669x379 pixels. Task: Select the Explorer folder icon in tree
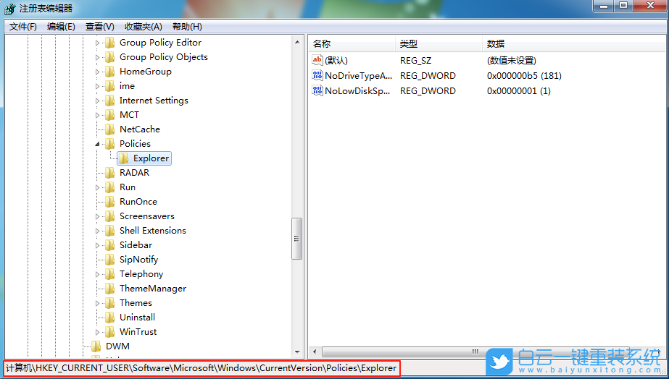point(123,158)
